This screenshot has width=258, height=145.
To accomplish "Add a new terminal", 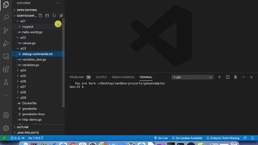I will click(x=219, y=77).
